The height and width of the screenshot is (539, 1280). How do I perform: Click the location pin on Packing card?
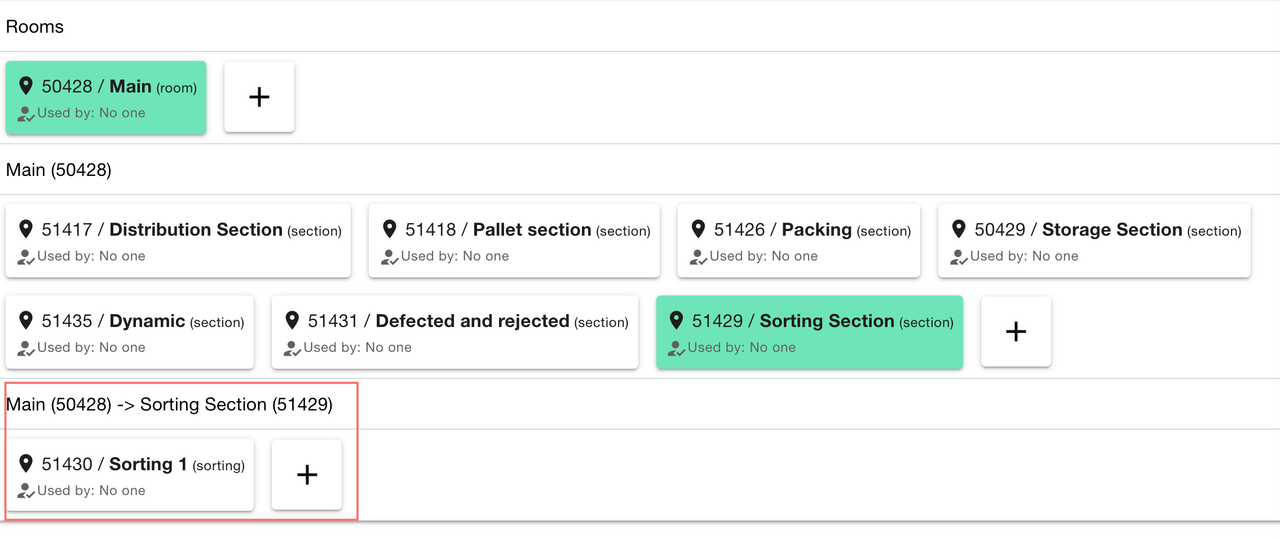click(698, 229)
